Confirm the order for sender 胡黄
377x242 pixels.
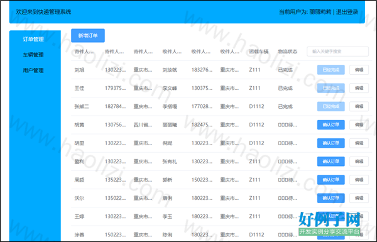tap(331, 124)
